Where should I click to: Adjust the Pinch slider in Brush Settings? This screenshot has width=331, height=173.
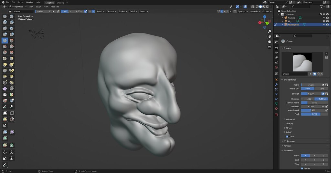(x=314, y=114)
